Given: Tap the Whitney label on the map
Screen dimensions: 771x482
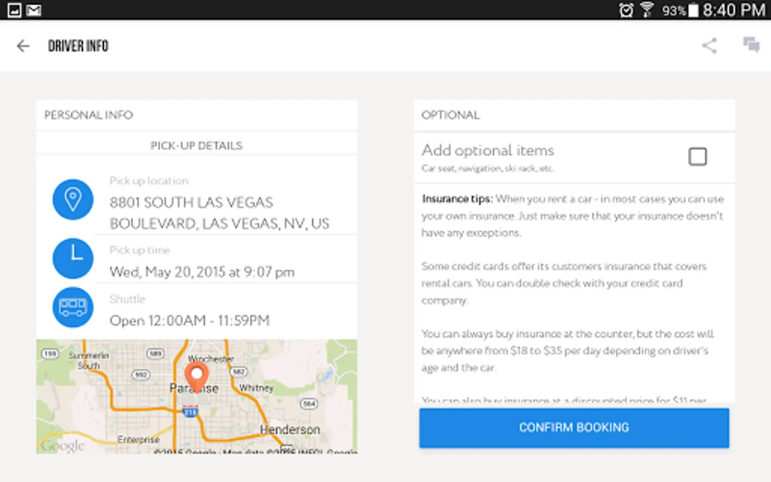Looking at the screenshot, I should click(256, 388).
